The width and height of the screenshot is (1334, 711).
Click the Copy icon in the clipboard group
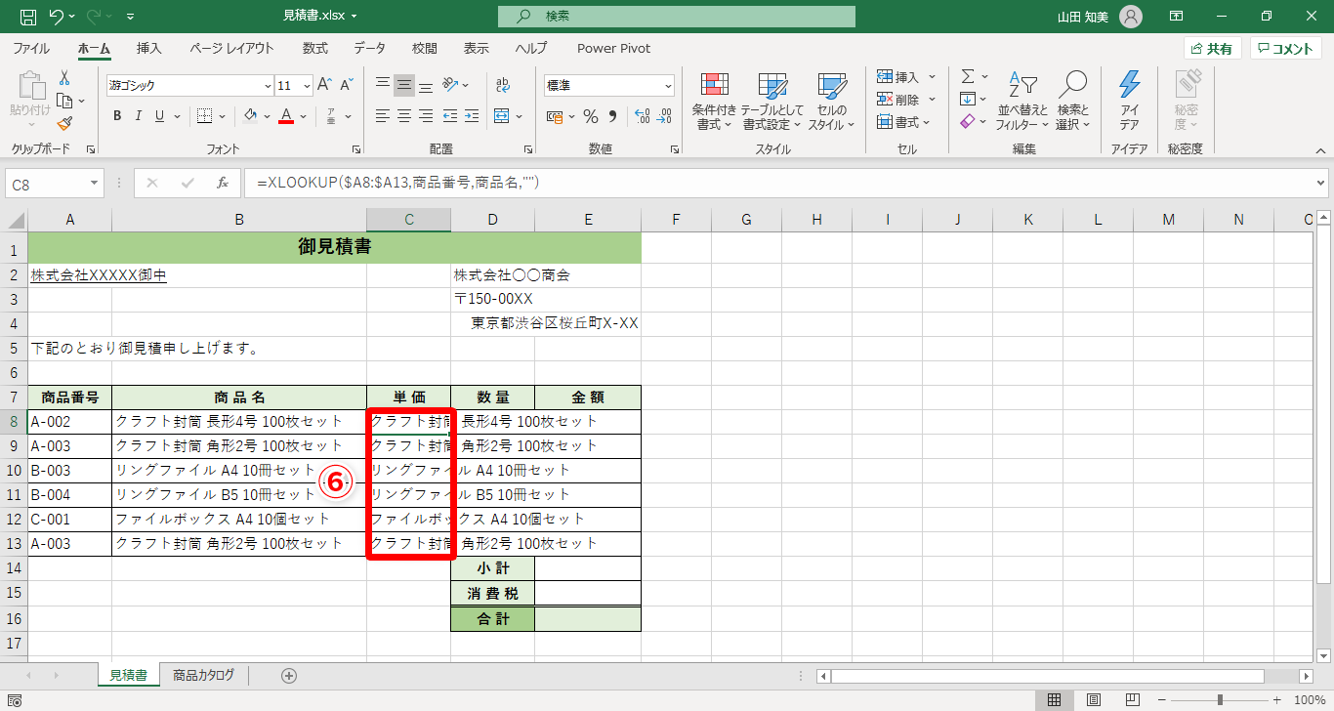pyautogui.click(x=64, y=101)
